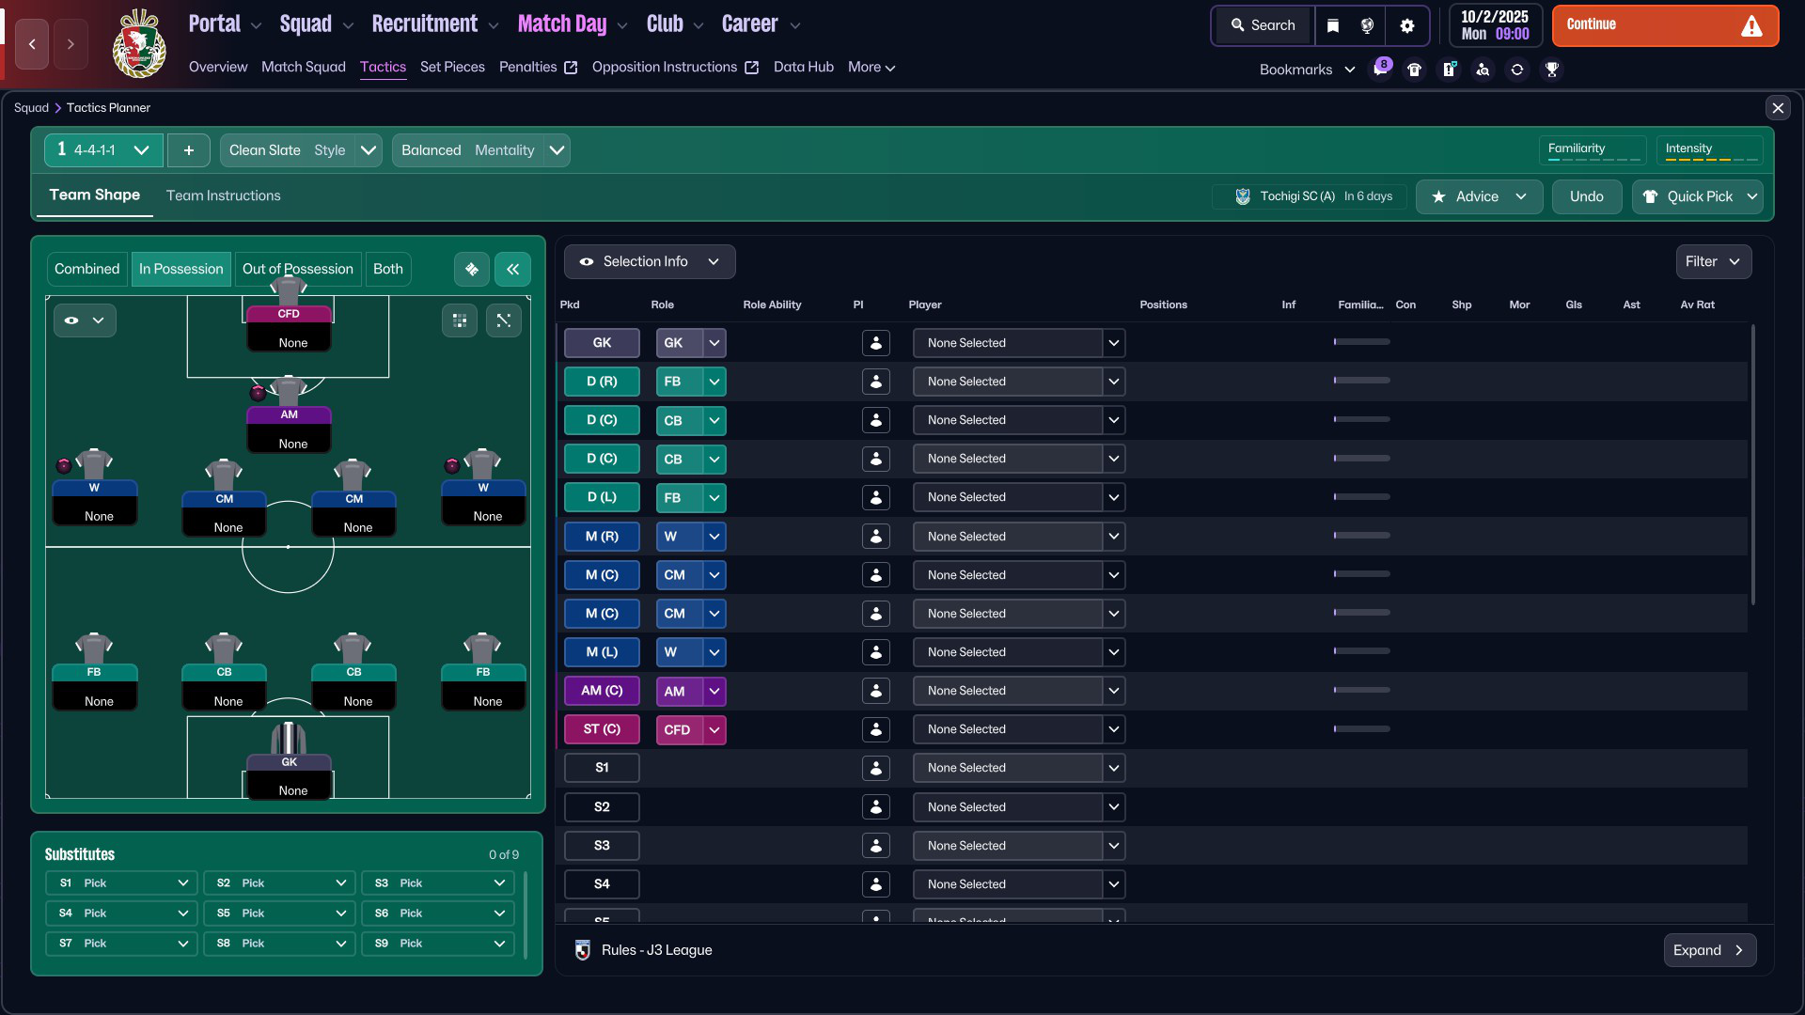This screenshot has width=1805, height=1015.
Task: Click the trophy icon in bookmarks bar
Action: point(1551,70)
